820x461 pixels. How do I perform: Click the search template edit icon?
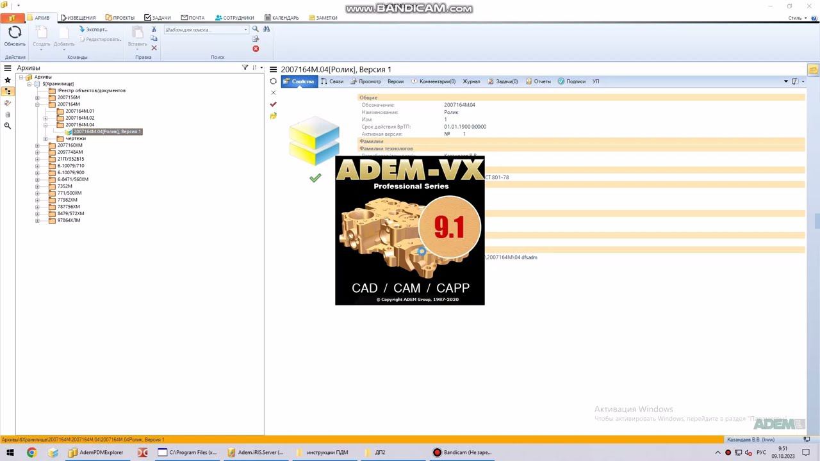[256, 39]
